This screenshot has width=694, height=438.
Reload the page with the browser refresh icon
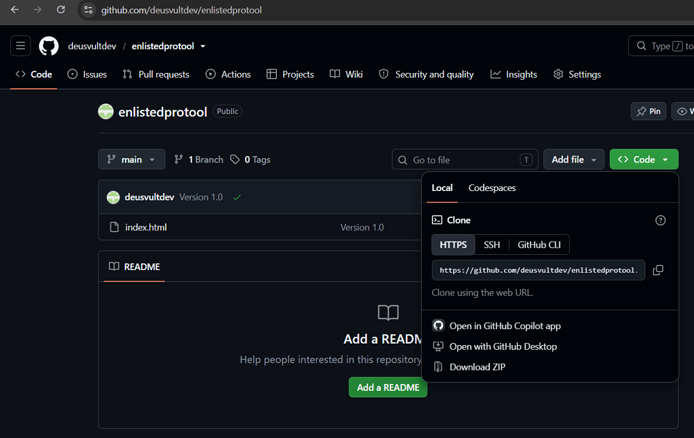point(61,10)
